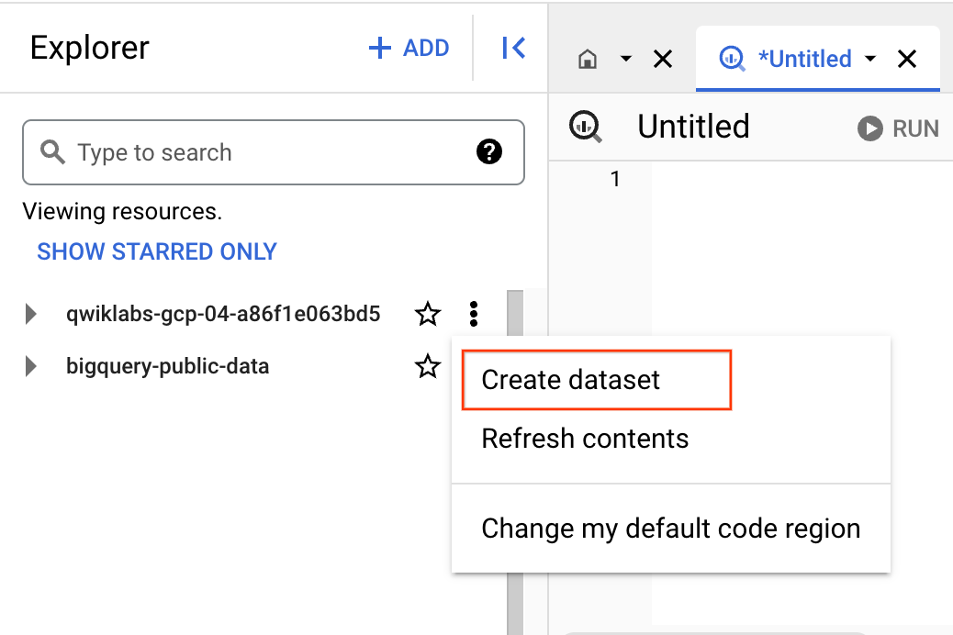Click the play icon next to RUN
This screenshot has width=953, height=635.
click(869, 128)
